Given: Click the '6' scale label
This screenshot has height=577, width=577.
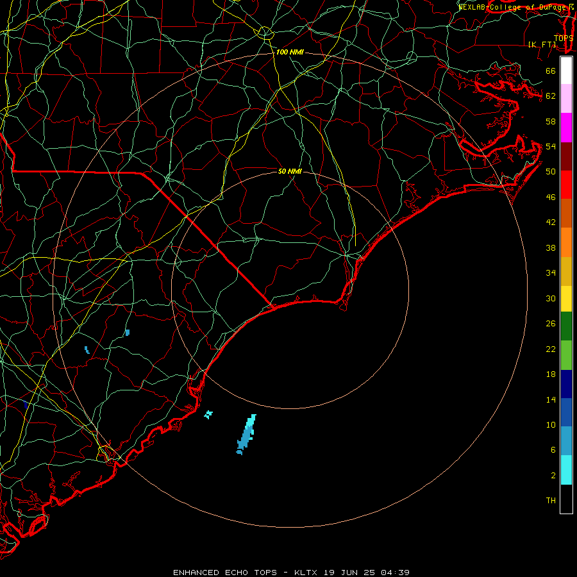Looking at the screenshot, I should [x=553, y=450].
